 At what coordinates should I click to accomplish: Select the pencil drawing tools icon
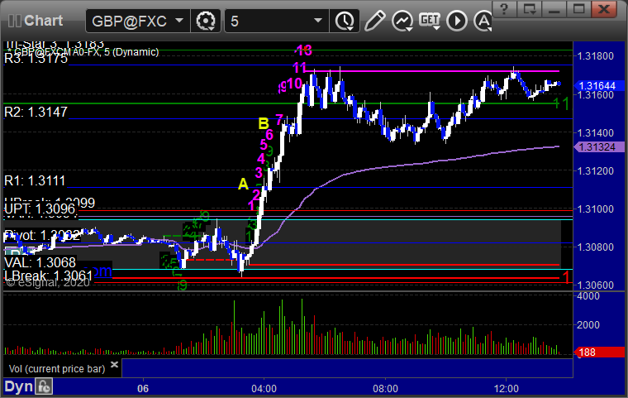tap(374, 21)
